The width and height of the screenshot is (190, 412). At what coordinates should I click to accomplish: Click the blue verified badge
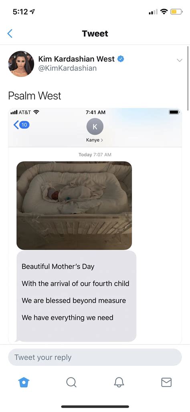pos(121,59)
